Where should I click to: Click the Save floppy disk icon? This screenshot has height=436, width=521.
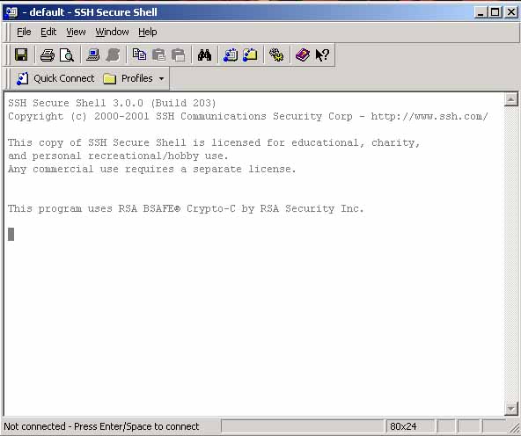pos(21,54)
